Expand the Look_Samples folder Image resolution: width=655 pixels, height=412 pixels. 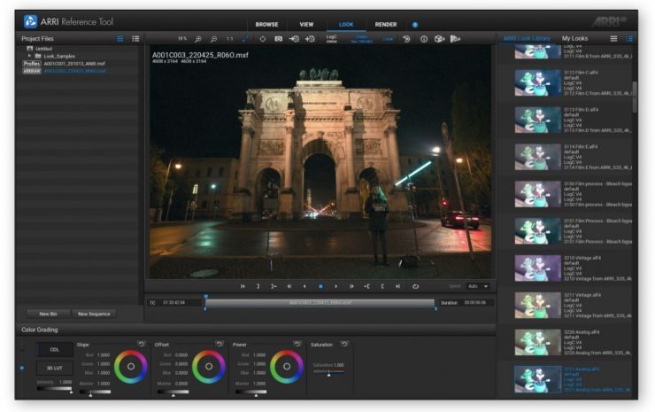point(29,56)
